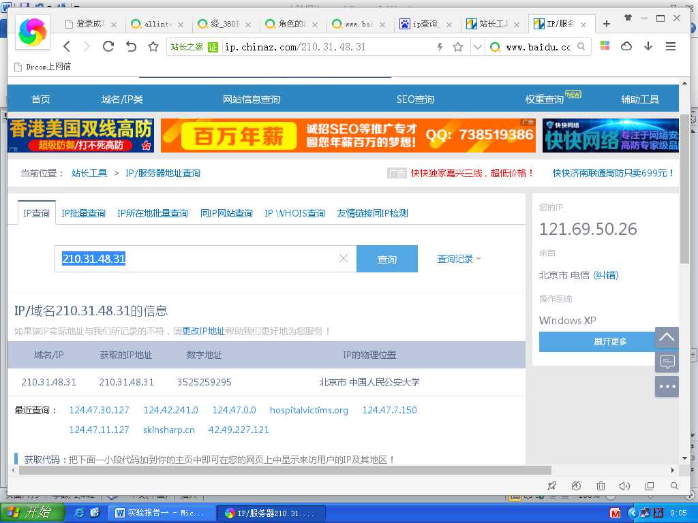Click the www.baidu.com search box
Image resolution: width=698 pixels, height=523 pixels.
point(538,47)
